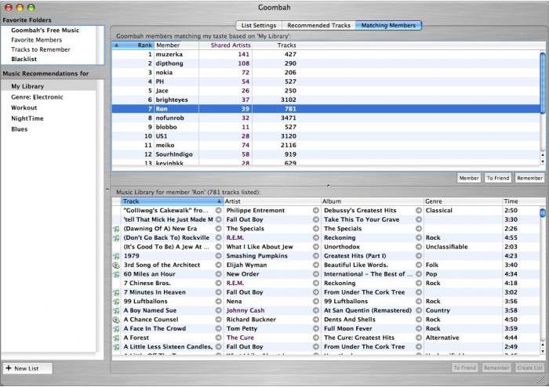
Task: Click the Create List button
Action: coord(529,367)
